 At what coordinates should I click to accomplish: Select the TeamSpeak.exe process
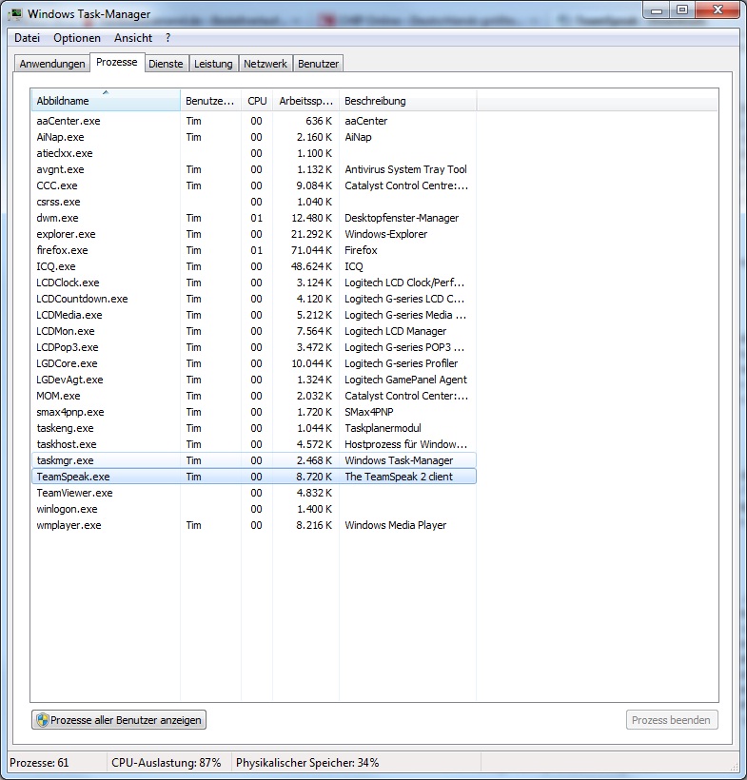pyautogui.click(x=254, y=477)
